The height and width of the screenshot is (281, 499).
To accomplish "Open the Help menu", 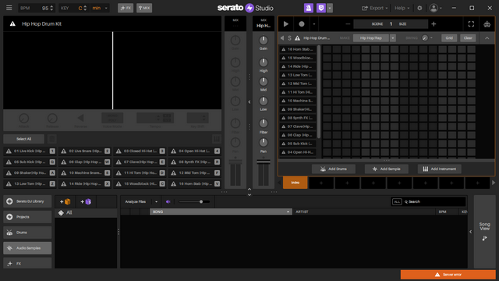I will [402, 8].
